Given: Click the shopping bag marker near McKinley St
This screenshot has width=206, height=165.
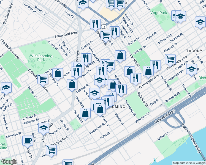Looking at the screenshot, I should (x=113, y=85).
